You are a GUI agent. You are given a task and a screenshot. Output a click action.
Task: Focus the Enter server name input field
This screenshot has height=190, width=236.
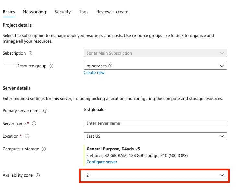coord(155,123)
